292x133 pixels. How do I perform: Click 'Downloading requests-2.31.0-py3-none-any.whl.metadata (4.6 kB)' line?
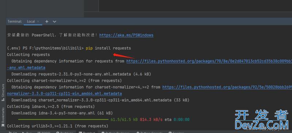[x=81, y=74]
